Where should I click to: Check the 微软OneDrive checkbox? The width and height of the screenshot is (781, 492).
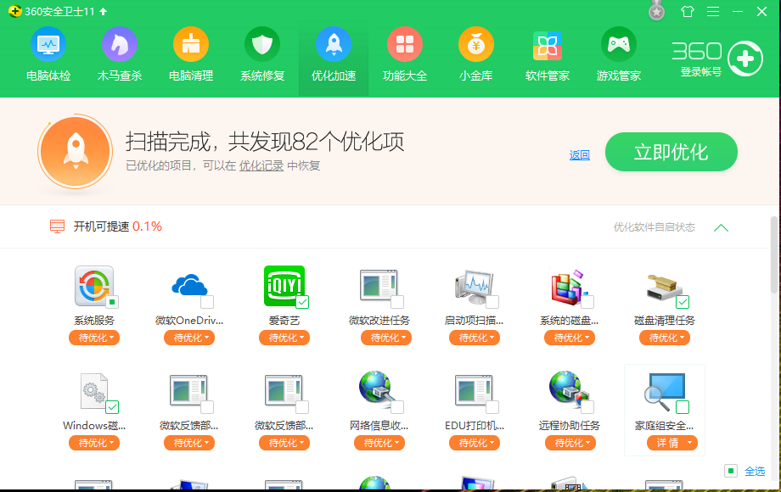coord(207,302)
